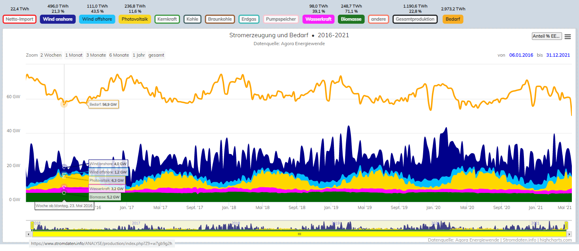The width and height of the screenshot is (579, 251).
Task: Toggle the orange Bedarf legend swatch
Action: [452, 19]
